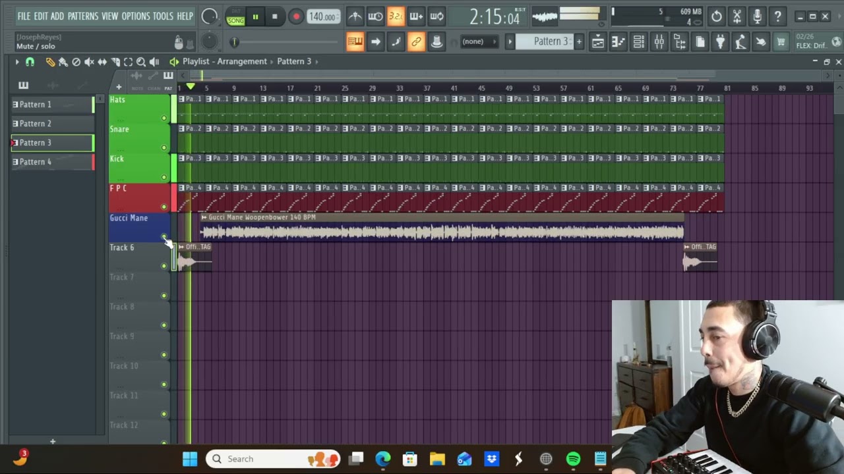Mute the Kick track

(164, 177)
